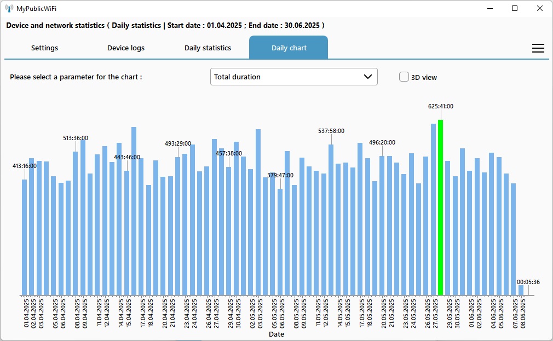Open the Total duration parameter dropdown
The height and width of the screenshot is (341, 553).
293,77
